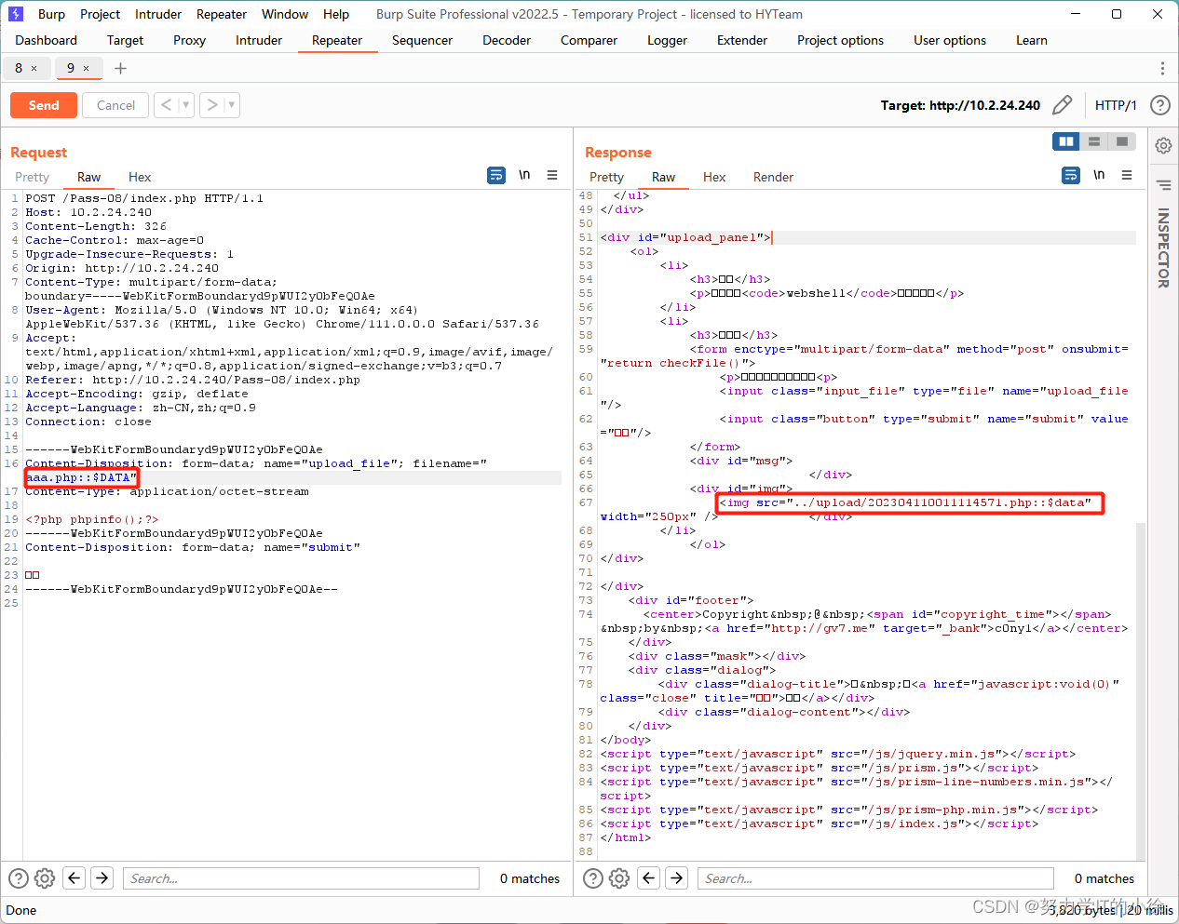The image size is (1179, 924).
Task: Switch to the Extender tab
Action: click(742, 40)
